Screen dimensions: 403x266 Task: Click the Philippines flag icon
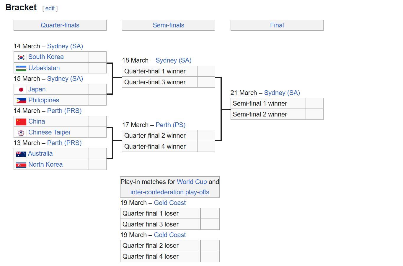[21, 100]
